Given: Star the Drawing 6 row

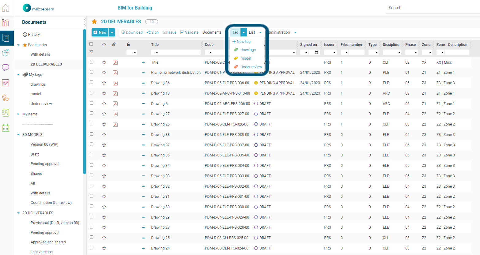Looking at the screenshot, I should [104, 104].
